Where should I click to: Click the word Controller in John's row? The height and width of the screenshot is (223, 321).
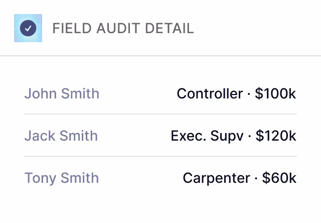pyautogui.click(x=210, y=93)
